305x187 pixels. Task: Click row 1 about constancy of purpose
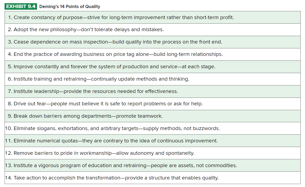point(121,17)
